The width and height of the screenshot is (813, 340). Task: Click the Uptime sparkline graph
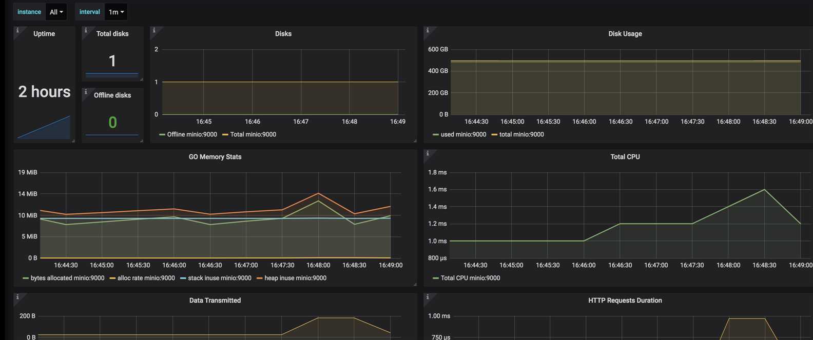click(44, 128)
